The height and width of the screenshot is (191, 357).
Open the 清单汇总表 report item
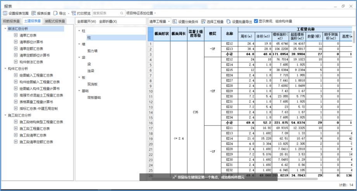pos(28,35)
